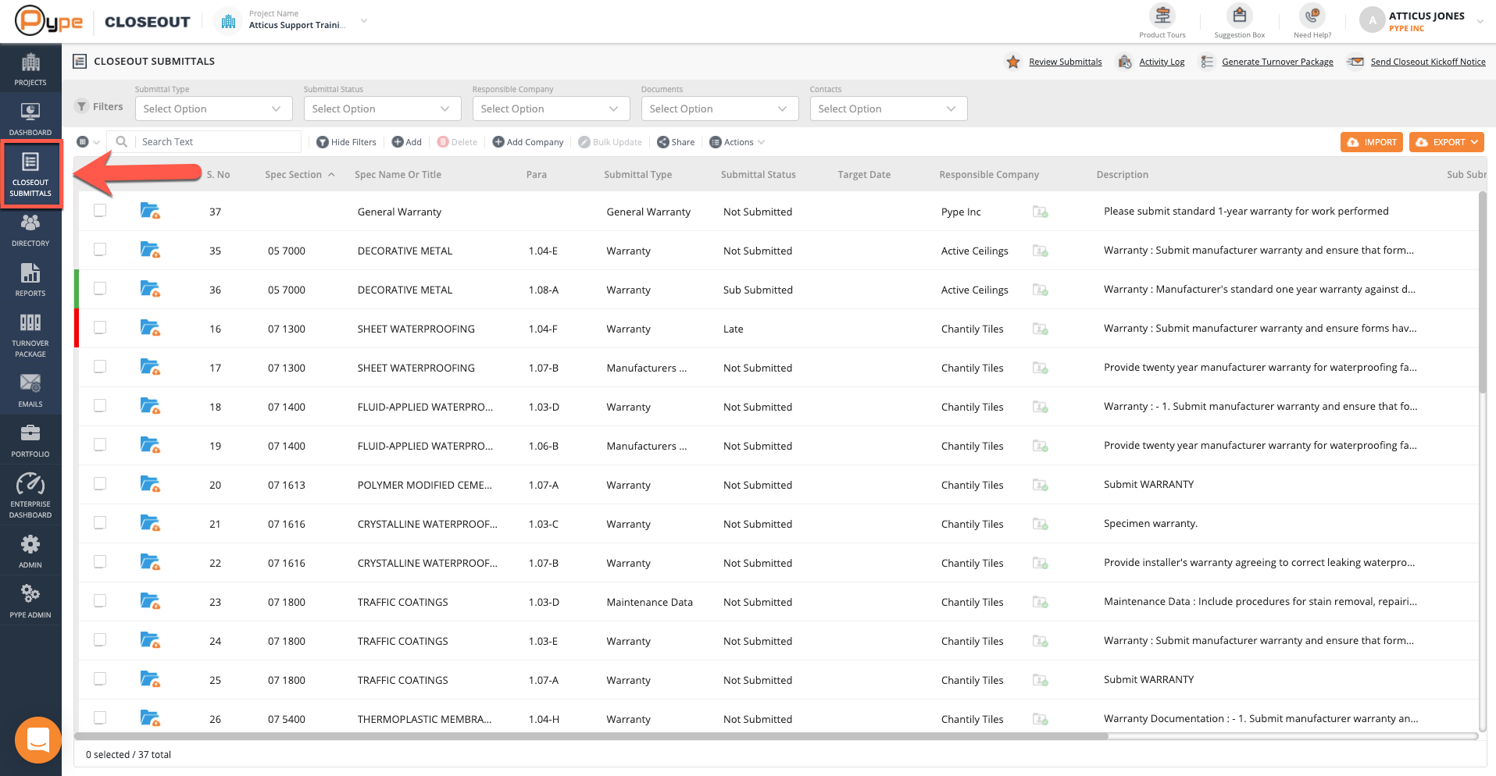1496x776 pixels.
Task: Click the filter funnel icon
Action: (82, 106)
